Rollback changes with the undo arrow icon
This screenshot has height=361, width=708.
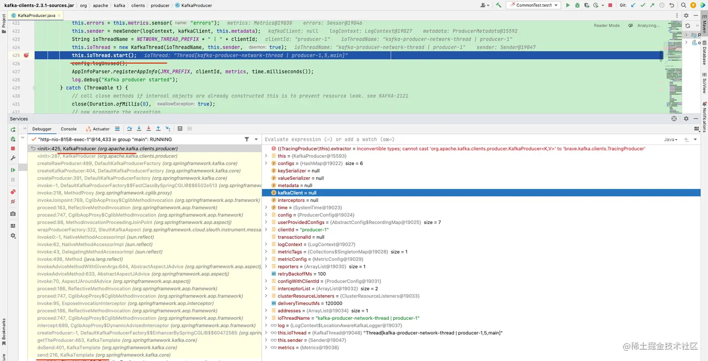pyautogui.click(x=671, y=5)
